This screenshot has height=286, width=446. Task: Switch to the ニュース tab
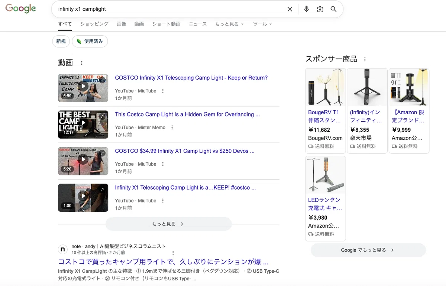[x=198, y=24]
